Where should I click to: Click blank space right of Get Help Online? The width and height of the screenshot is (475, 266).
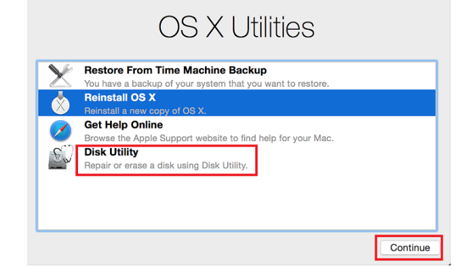(385, 130)
